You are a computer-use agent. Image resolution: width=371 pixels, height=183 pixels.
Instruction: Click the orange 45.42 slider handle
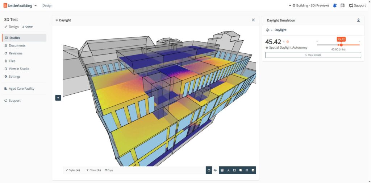(341, 45)
